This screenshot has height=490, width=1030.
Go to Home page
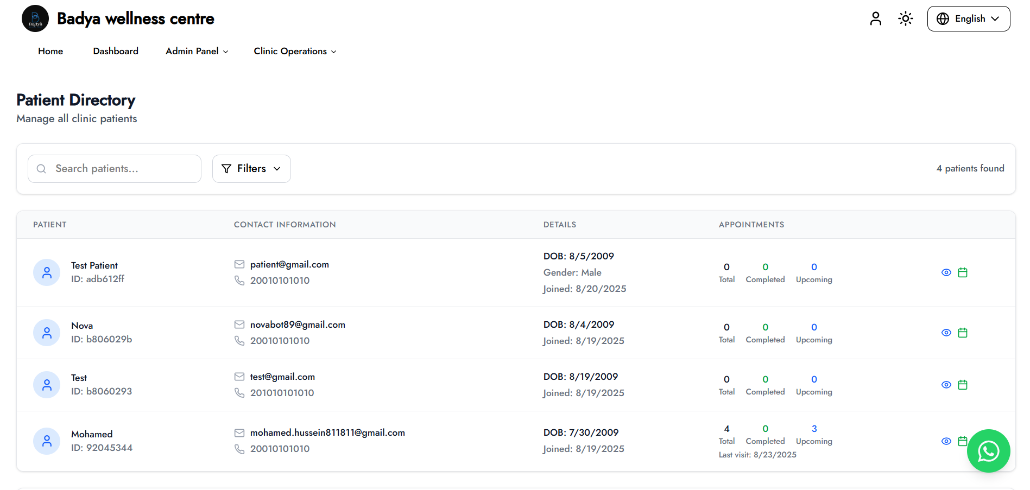pyautogui.click(x=50, y=51)
